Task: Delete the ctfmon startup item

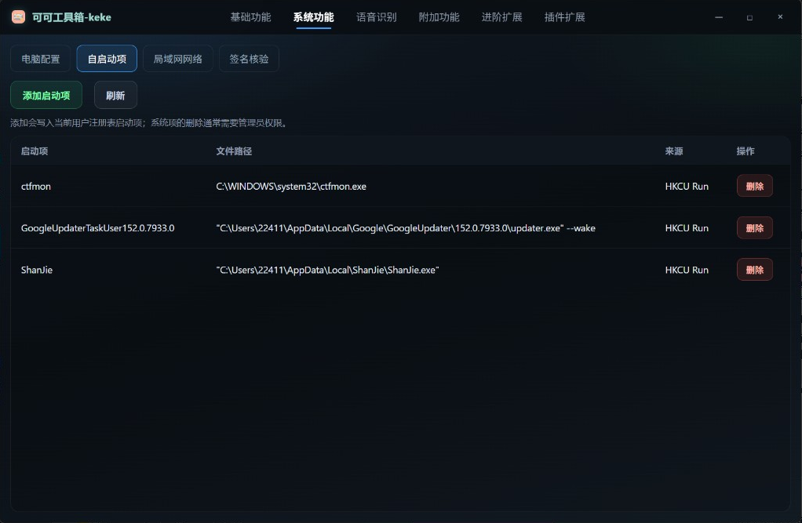Action: click(x=754, y=186)
